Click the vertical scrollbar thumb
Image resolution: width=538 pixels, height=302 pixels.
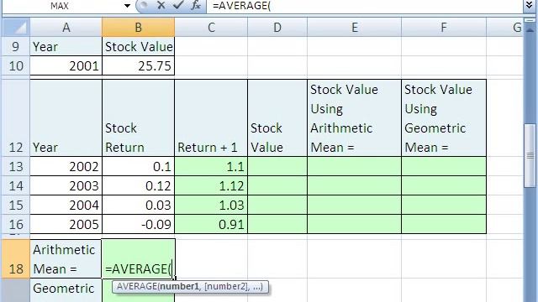coord(530,156)
